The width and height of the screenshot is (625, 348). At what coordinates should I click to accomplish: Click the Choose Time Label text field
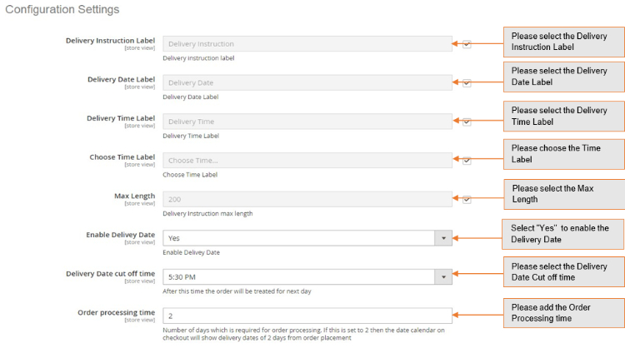click(307, 160)
